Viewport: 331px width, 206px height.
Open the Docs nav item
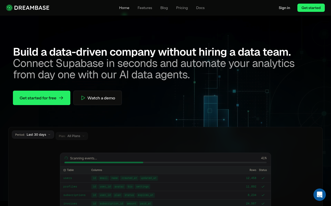(x=200, y=8)
